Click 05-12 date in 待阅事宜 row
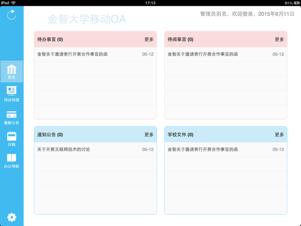 click(x=278, y=54)
